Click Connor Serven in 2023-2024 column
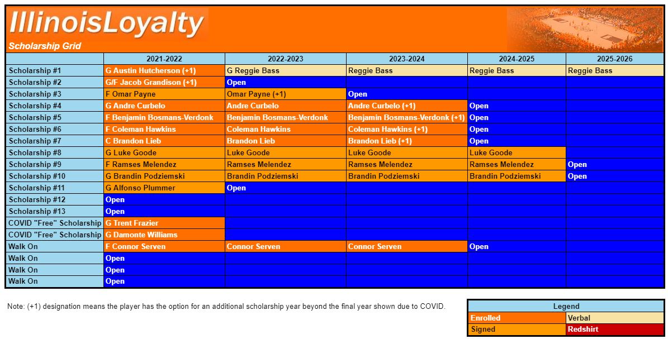668x339 pixels. (x=407, y=246)
